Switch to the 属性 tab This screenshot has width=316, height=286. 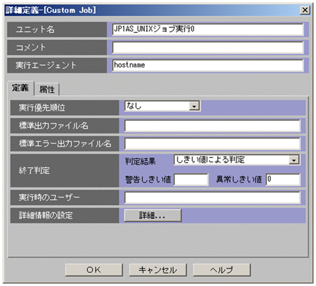click(47, 89)
